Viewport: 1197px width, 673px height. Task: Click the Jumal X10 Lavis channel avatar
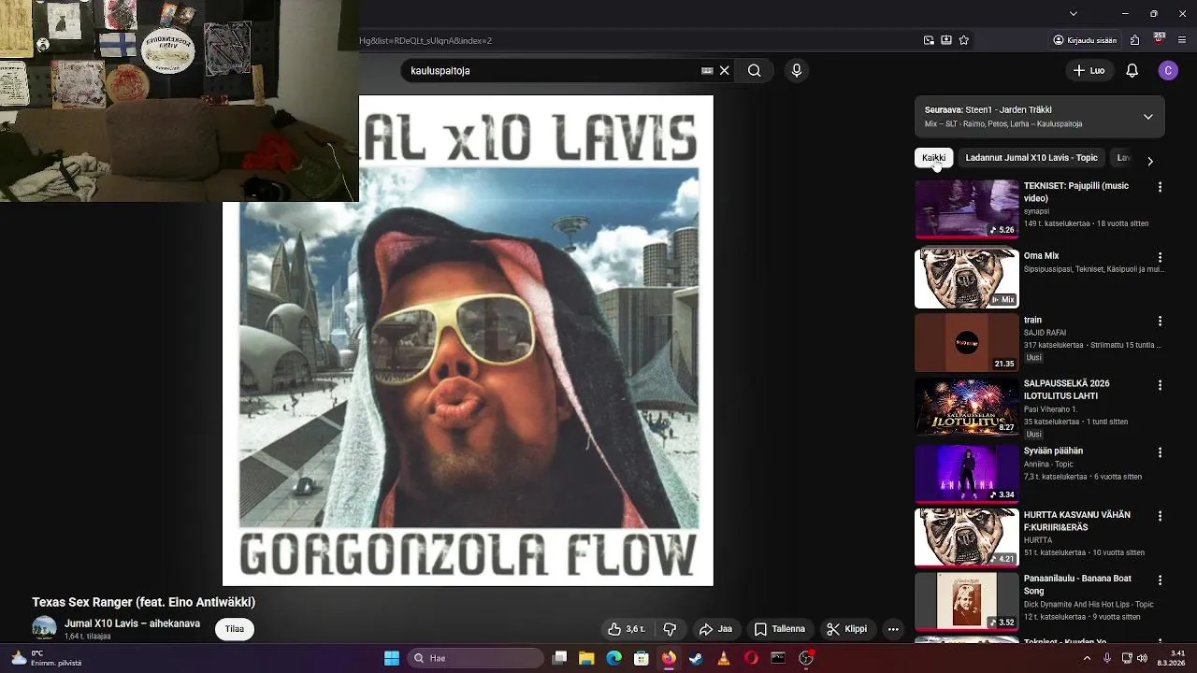click(44, 629)
